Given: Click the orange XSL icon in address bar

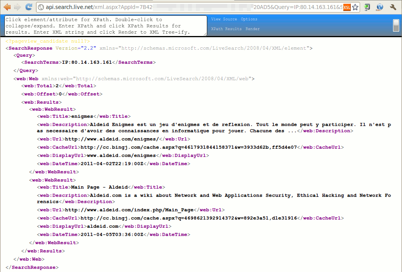Looking at the screenshot, I should pyautogui.click(x=347, y=7).
